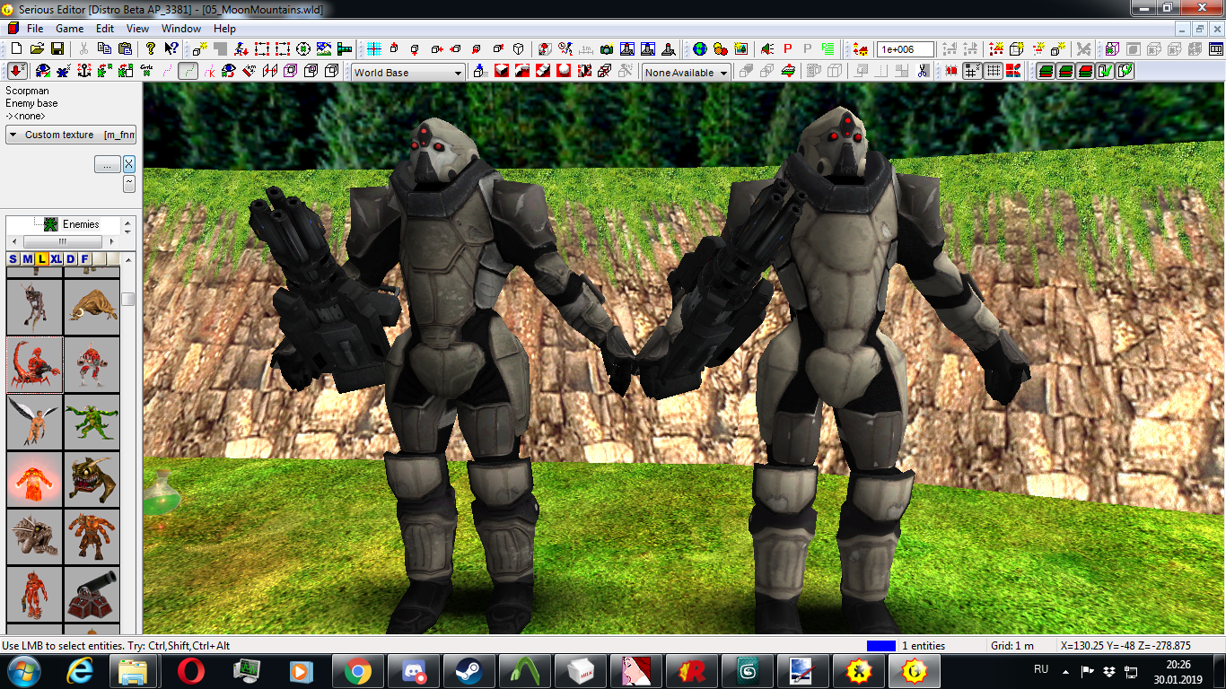Click the speaker sound icon
This screenshot has height=689, width=1226.
pyautogui.click(x=767, y=48)
